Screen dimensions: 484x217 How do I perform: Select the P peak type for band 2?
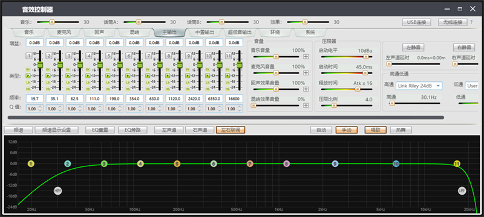click(48, 75)
